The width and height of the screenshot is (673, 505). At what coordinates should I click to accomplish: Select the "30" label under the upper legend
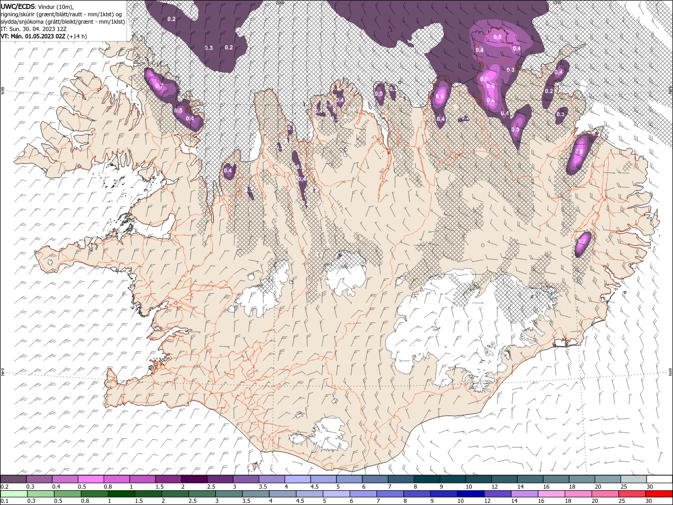[650, 487]
